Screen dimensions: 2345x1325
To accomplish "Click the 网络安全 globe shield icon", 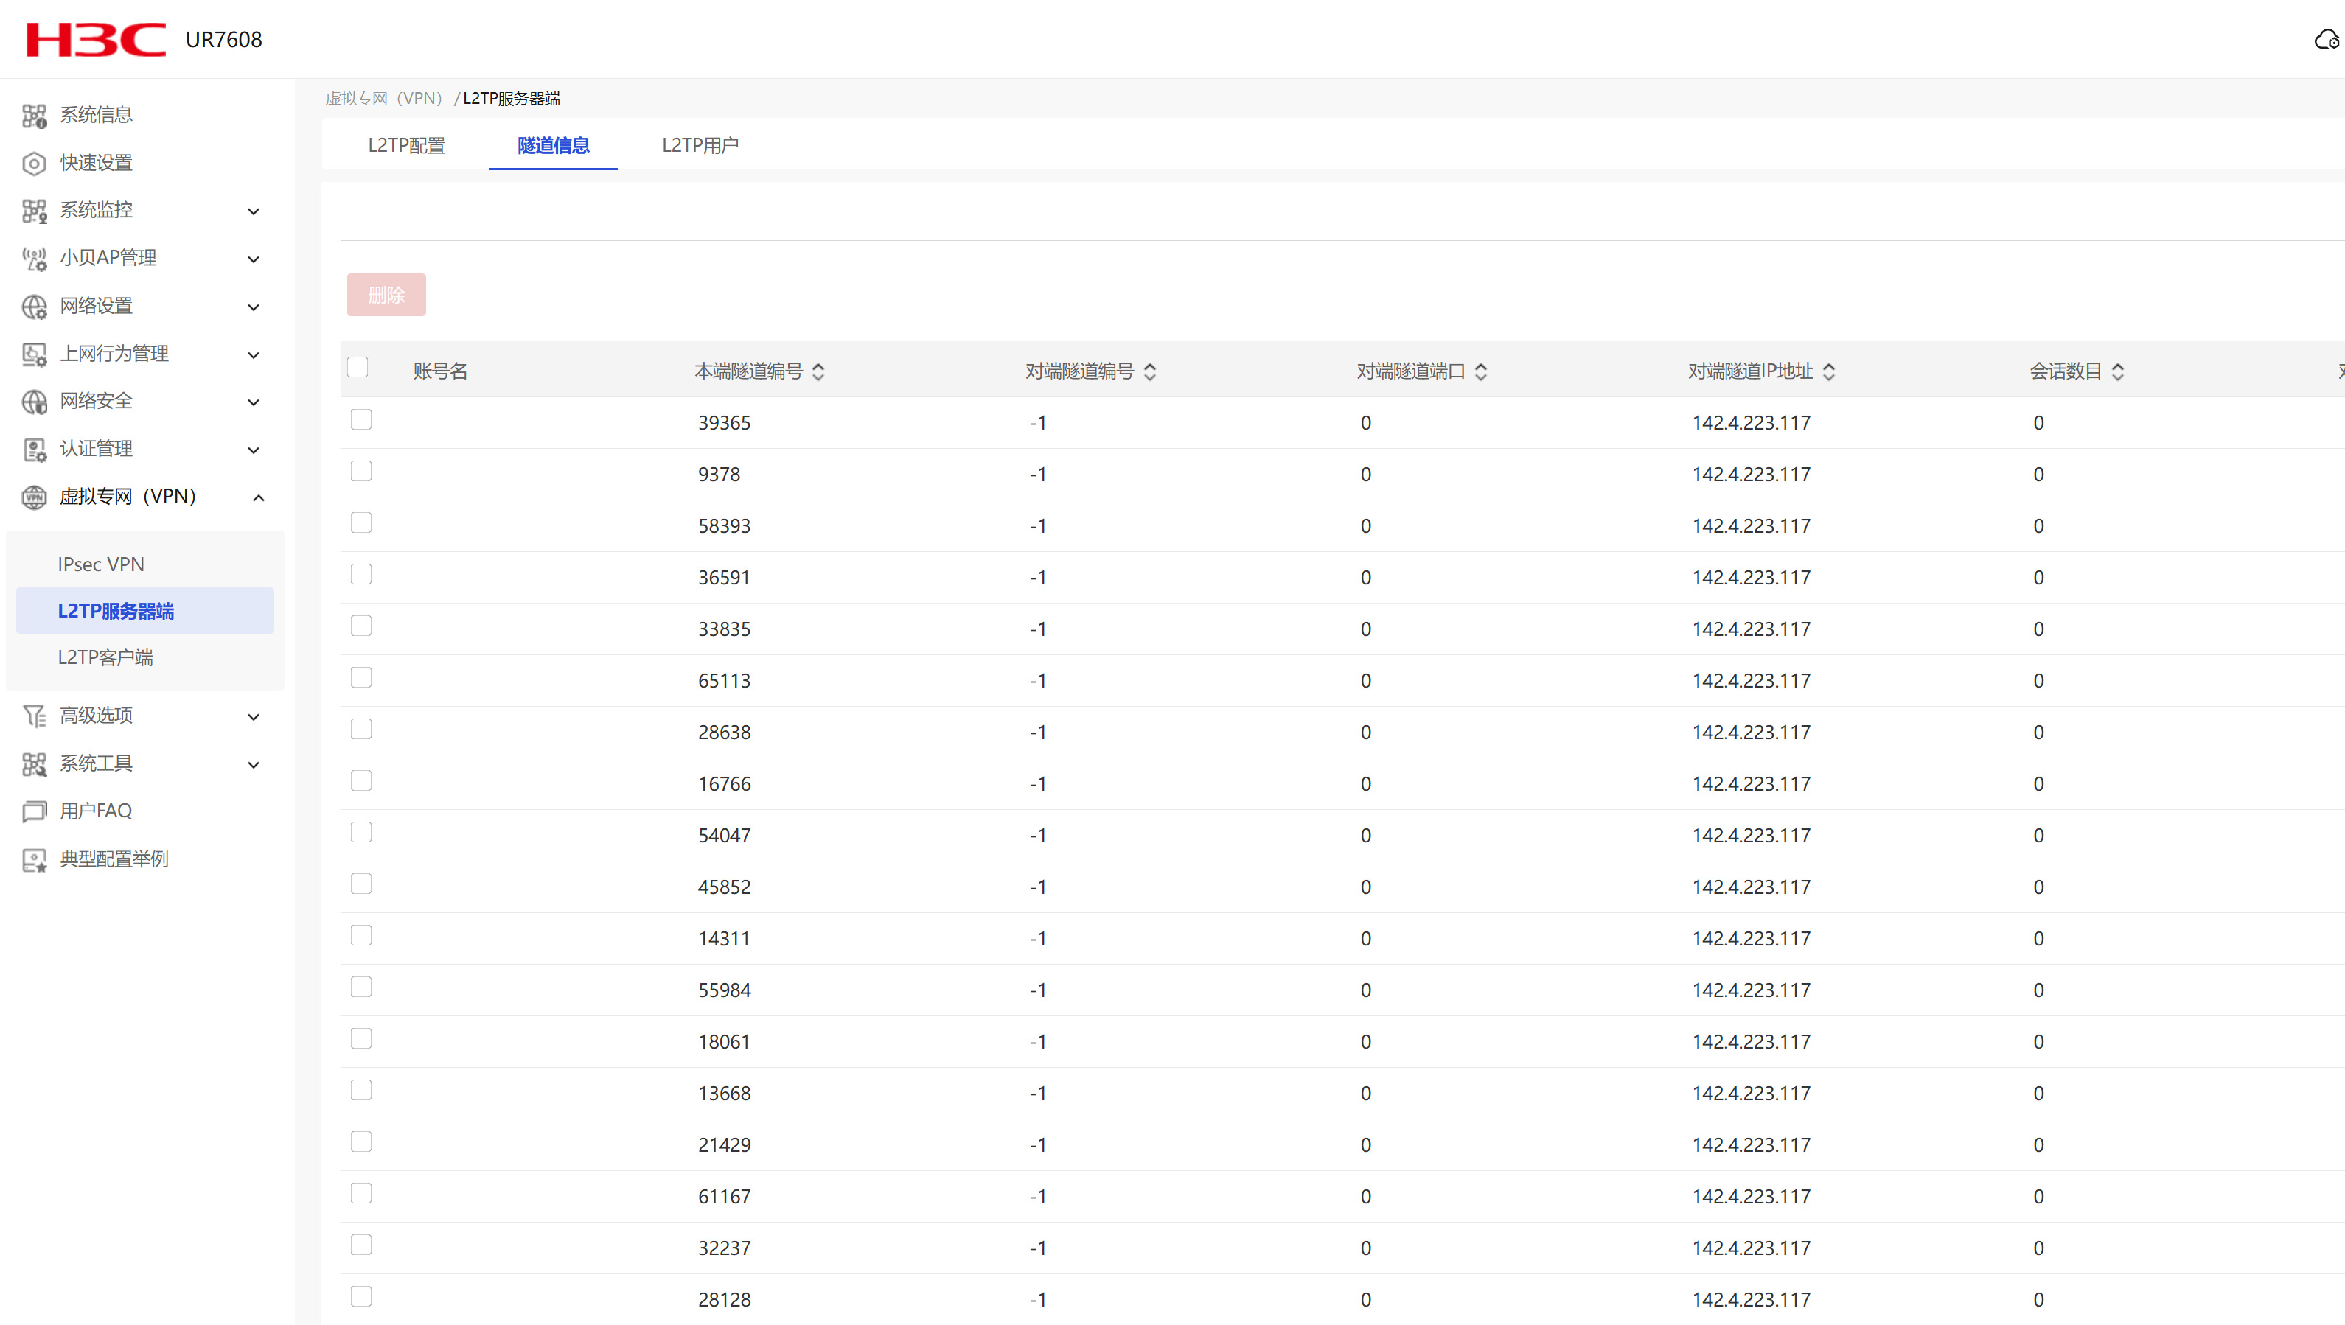I will [x=34, y=402].
